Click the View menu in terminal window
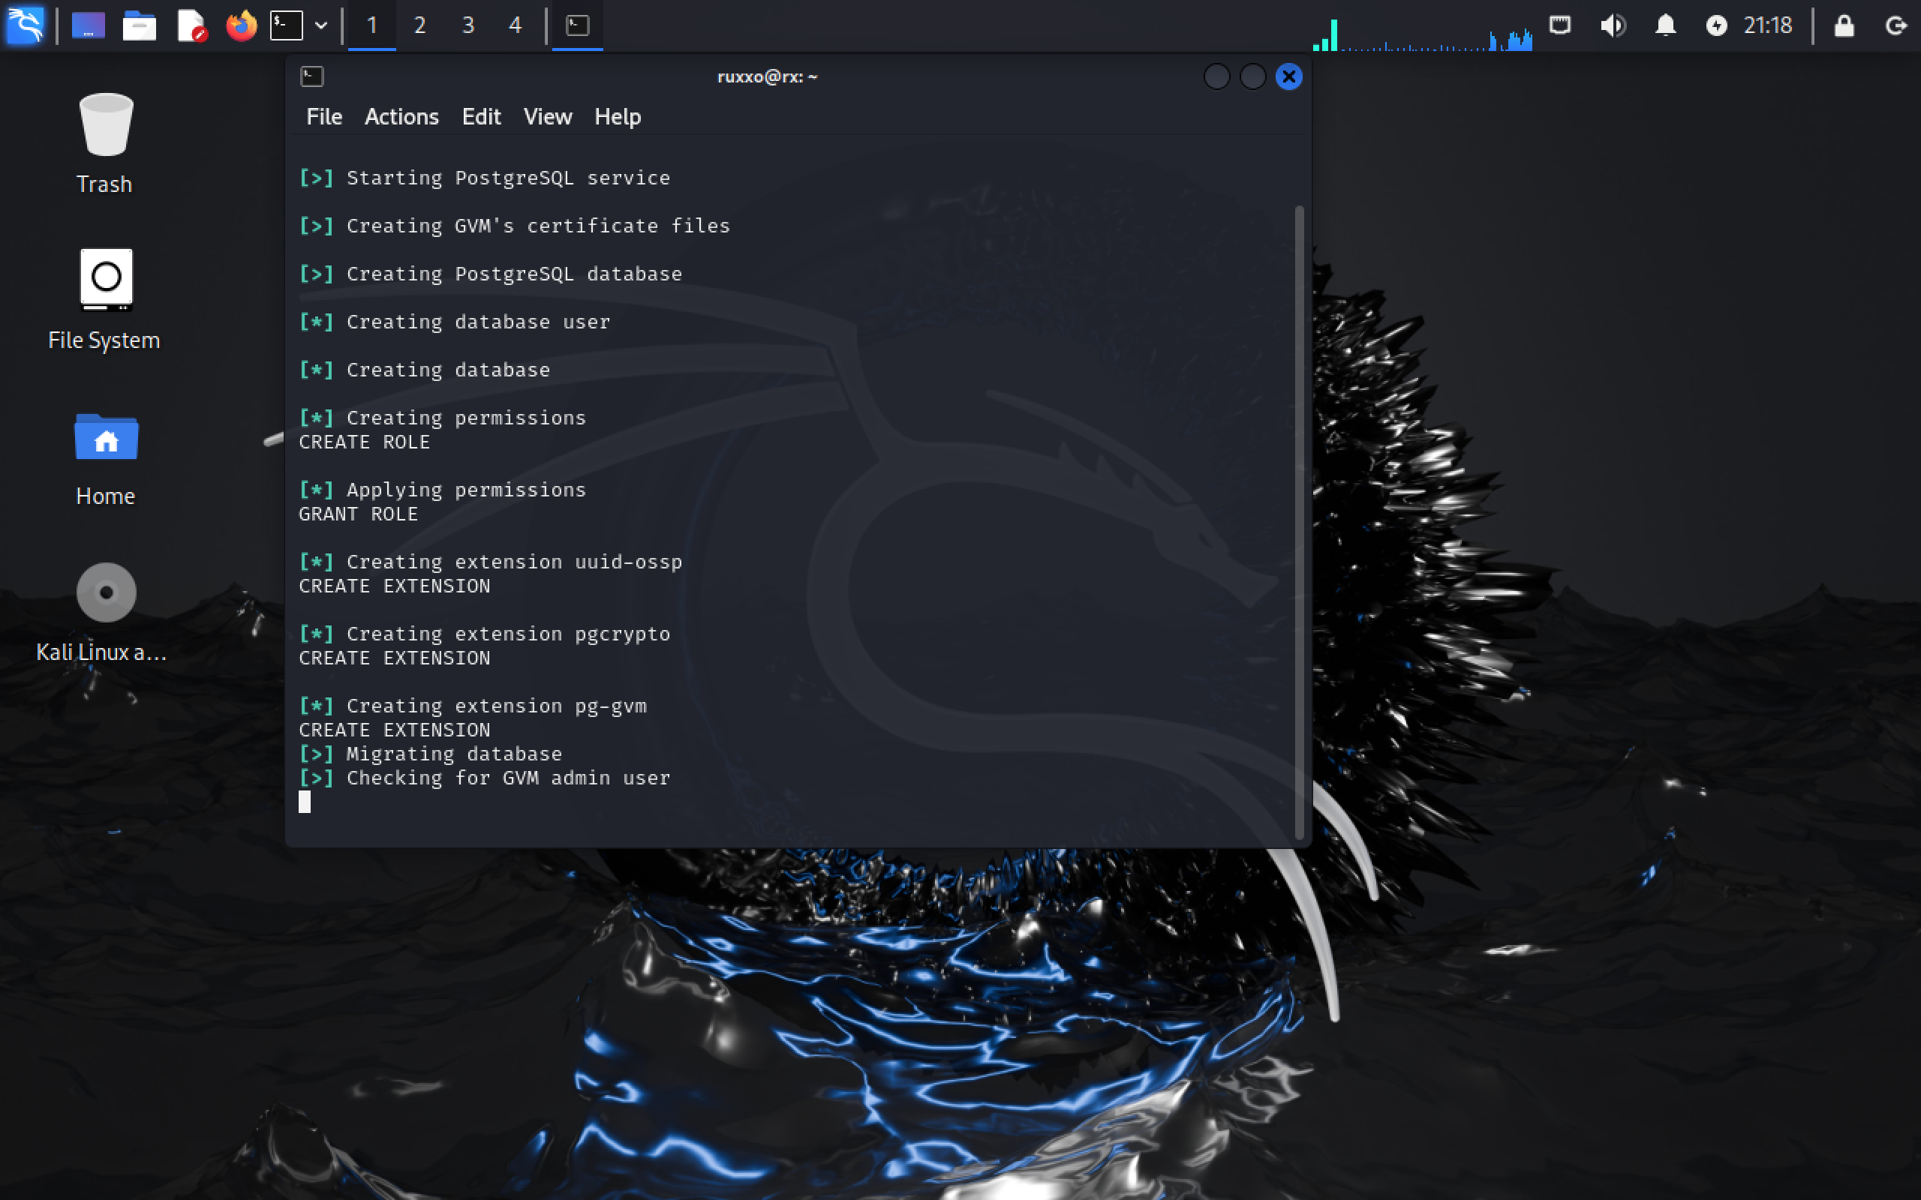Screen dimensions: 1921x1200 [548, 116]
